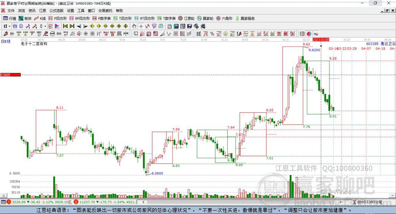Open the colored grid table icon
This screenshot has height=214, width=396.
(302, 34)
